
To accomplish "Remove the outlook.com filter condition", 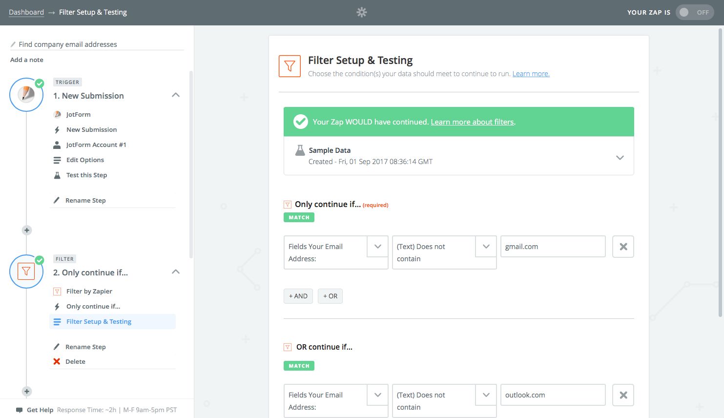I will click(623, 395).
